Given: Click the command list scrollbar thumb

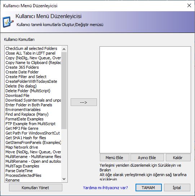Looking at the screenshot, I should click(x=64, y=90).
